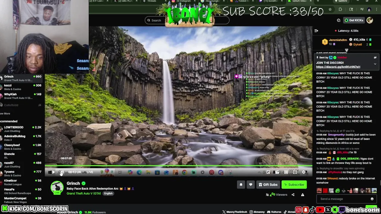Screen dimensions: 381x214
Task: Click Jeremiahdtm on gift leaderboard
Action: pos(338,40)
